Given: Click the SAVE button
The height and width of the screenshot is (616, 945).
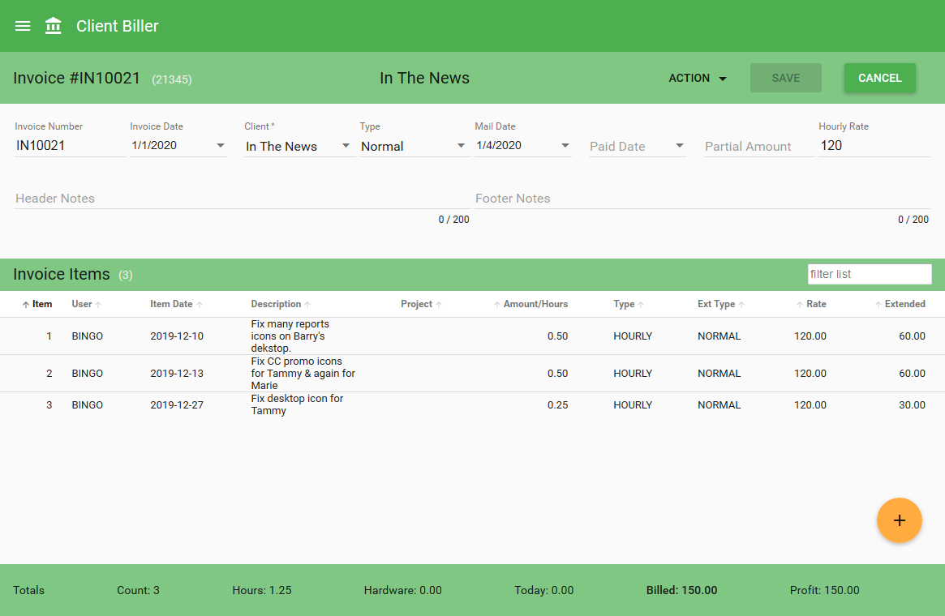Looking at the screenshot, I should click(x=785, y=78).
